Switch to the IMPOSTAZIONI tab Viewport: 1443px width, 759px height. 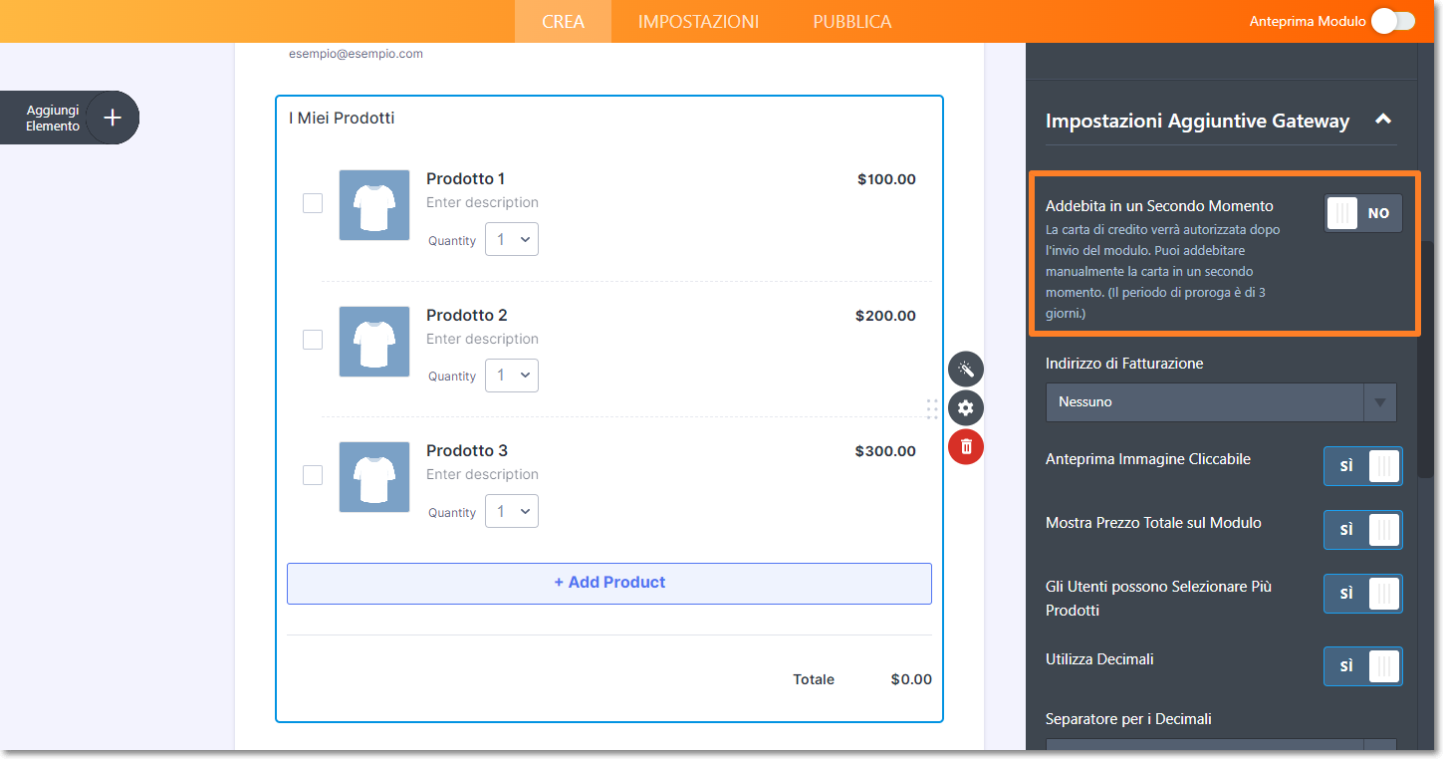[699, 21]
